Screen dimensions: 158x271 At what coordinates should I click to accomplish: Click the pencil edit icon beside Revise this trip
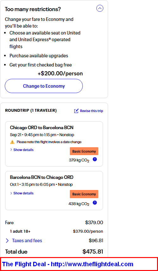coord(76,111)
